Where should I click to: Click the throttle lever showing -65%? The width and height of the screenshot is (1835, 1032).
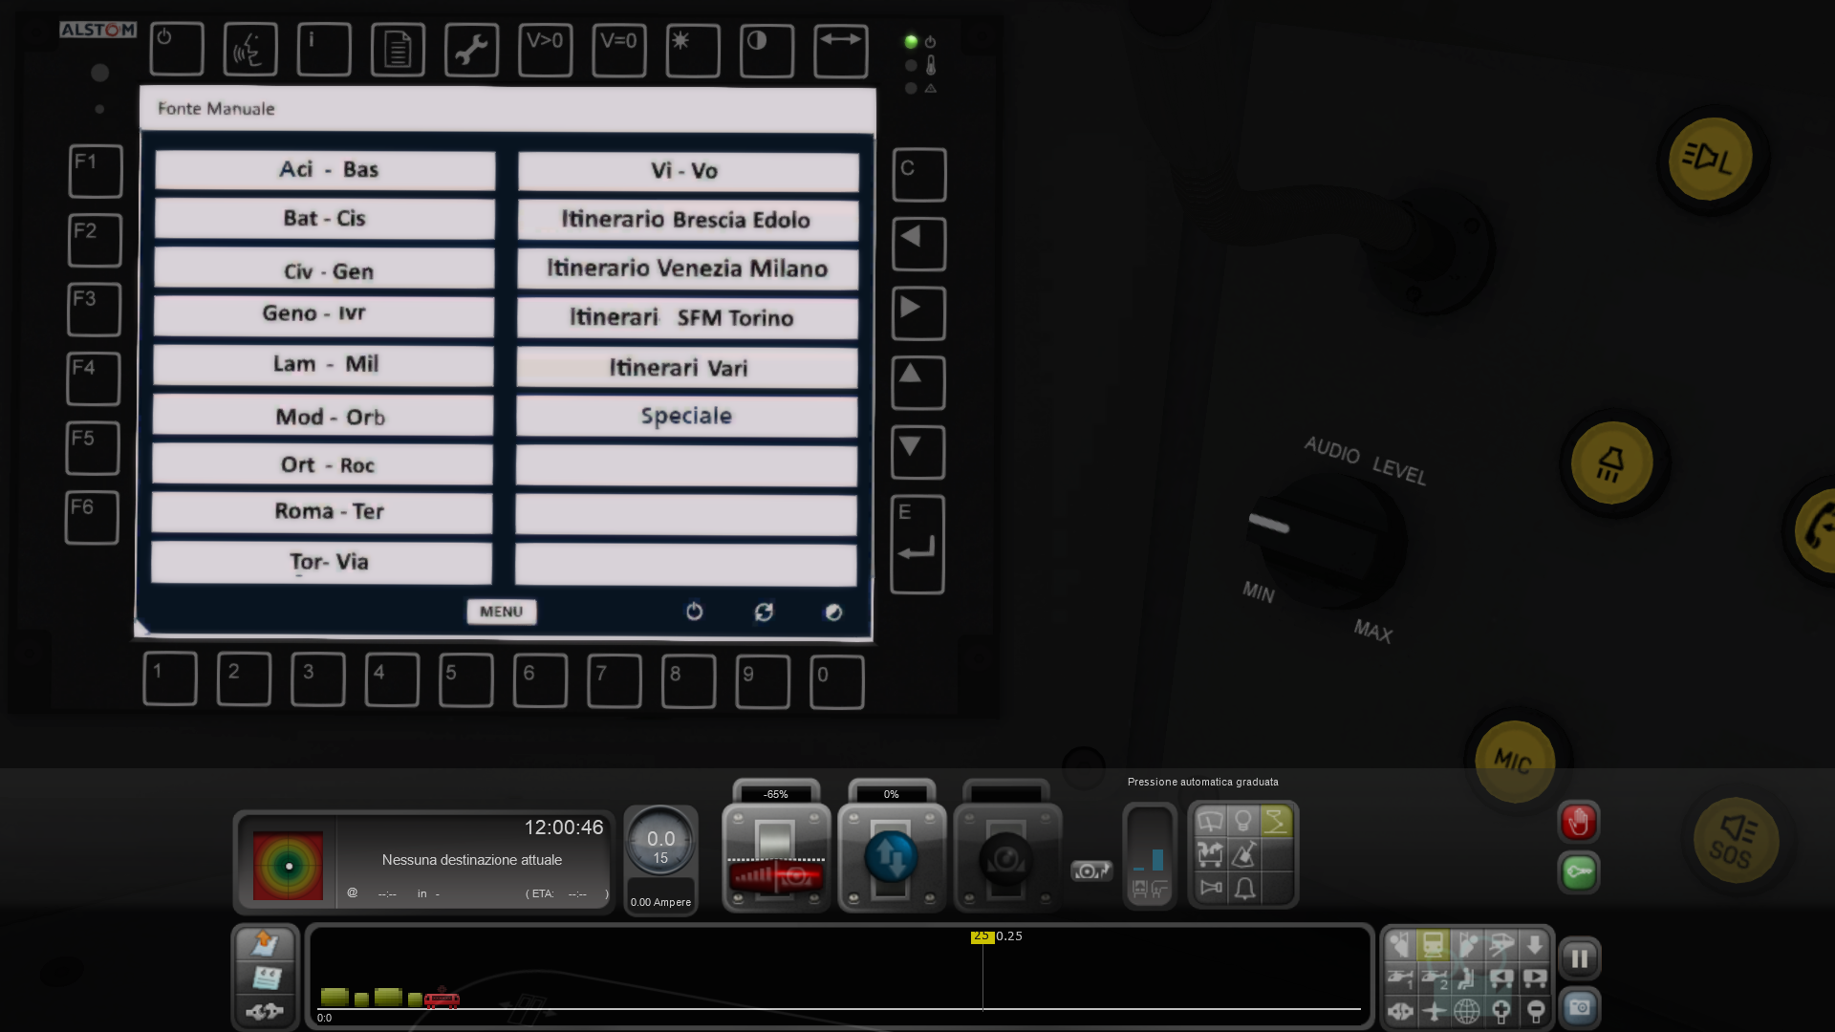pyautogui.click(x=775, y=858)
